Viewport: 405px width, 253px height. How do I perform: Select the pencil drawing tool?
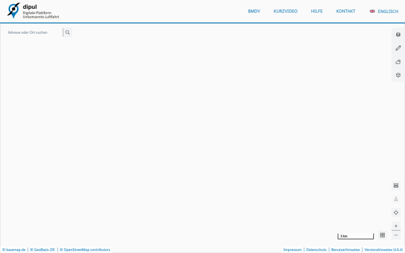[398, 48]
